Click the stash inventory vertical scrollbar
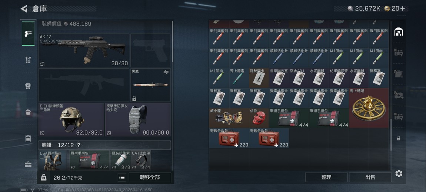 tap(391, 135)
